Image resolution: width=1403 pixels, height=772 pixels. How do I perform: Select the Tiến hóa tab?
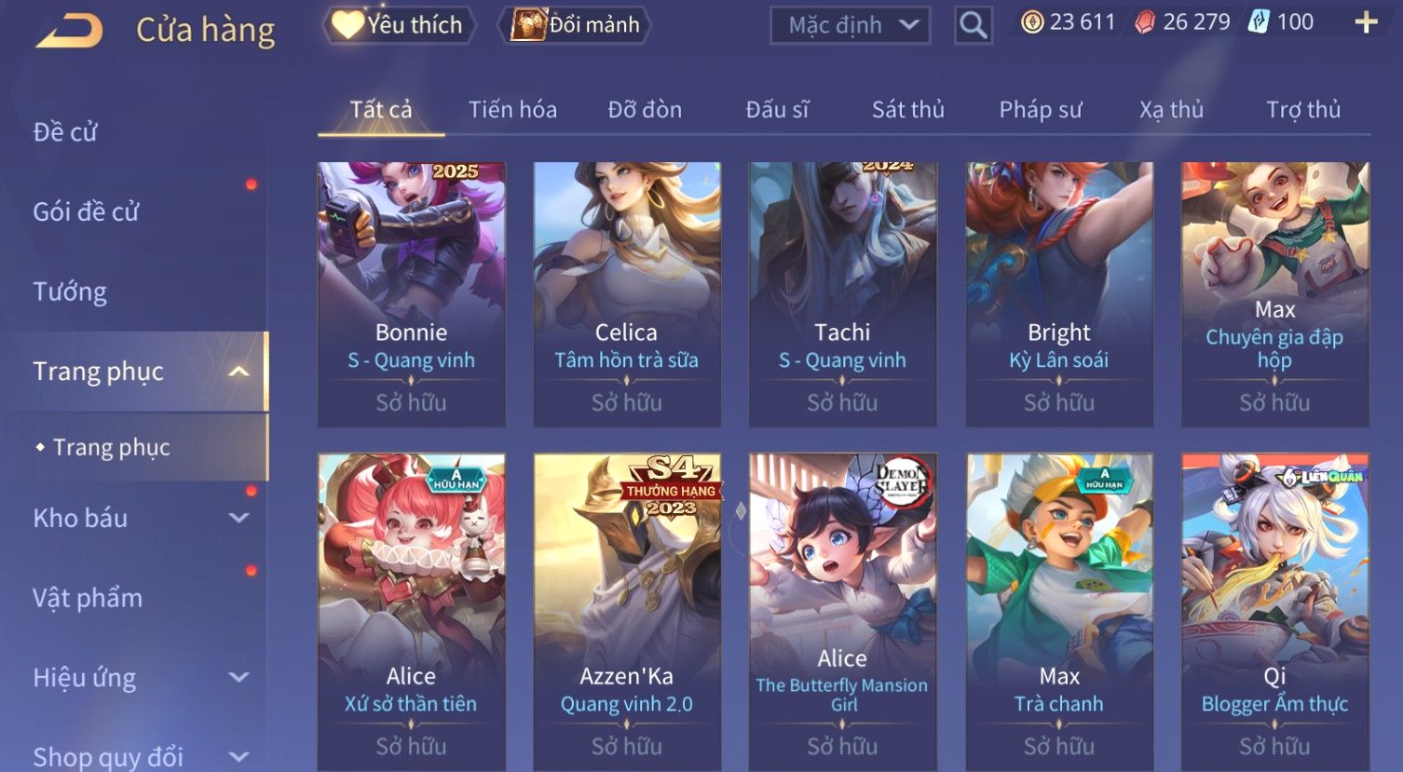(512, 110)
